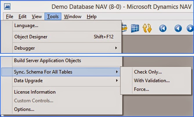Click the blue table grid toolbar icon
The image size is (194, 117).
coord(135,28)
